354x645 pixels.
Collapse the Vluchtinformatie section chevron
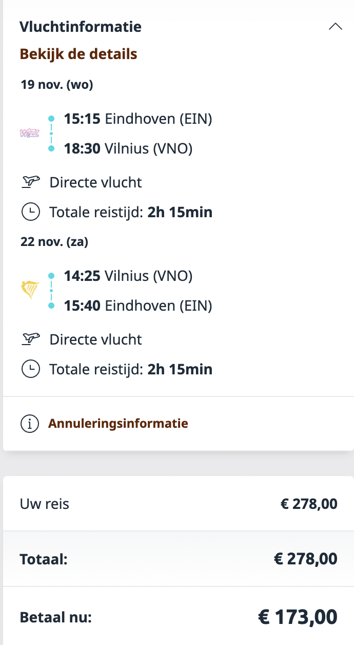coord(335,27)
